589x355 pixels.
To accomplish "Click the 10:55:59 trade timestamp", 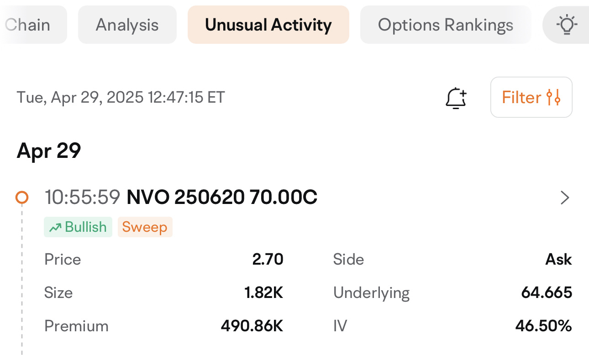I will coord(82,198).
